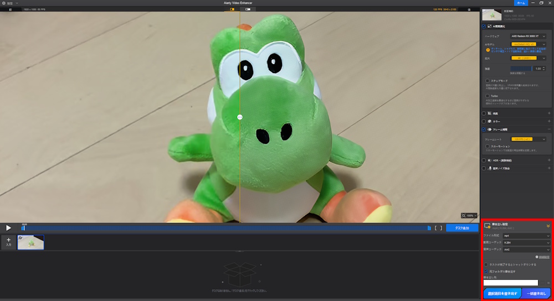The image size is (554, 301).
Task: Collapse the フレーム補間 section with minus
Action: 549,129
